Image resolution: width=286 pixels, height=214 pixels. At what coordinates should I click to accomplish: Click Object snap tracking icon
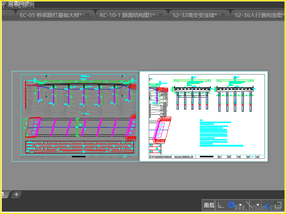coord(267,205)
